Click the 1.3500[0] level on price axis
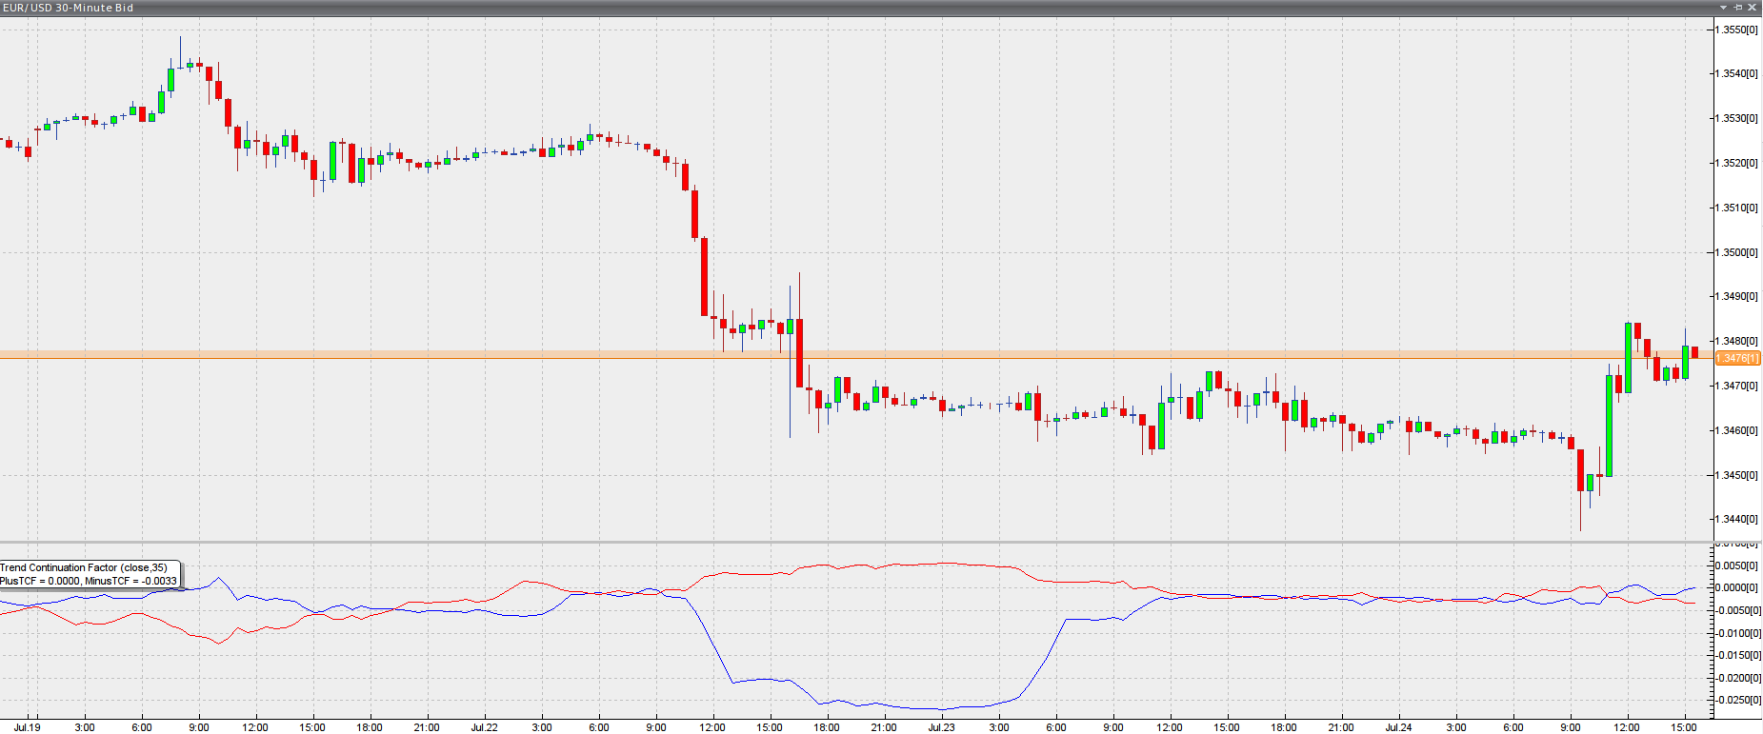The height and width of the screenshot is (734, 1763). 1736,252
